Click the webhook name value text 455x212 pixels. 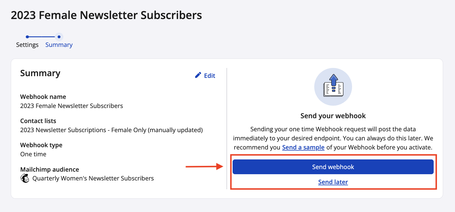point(72,106)
